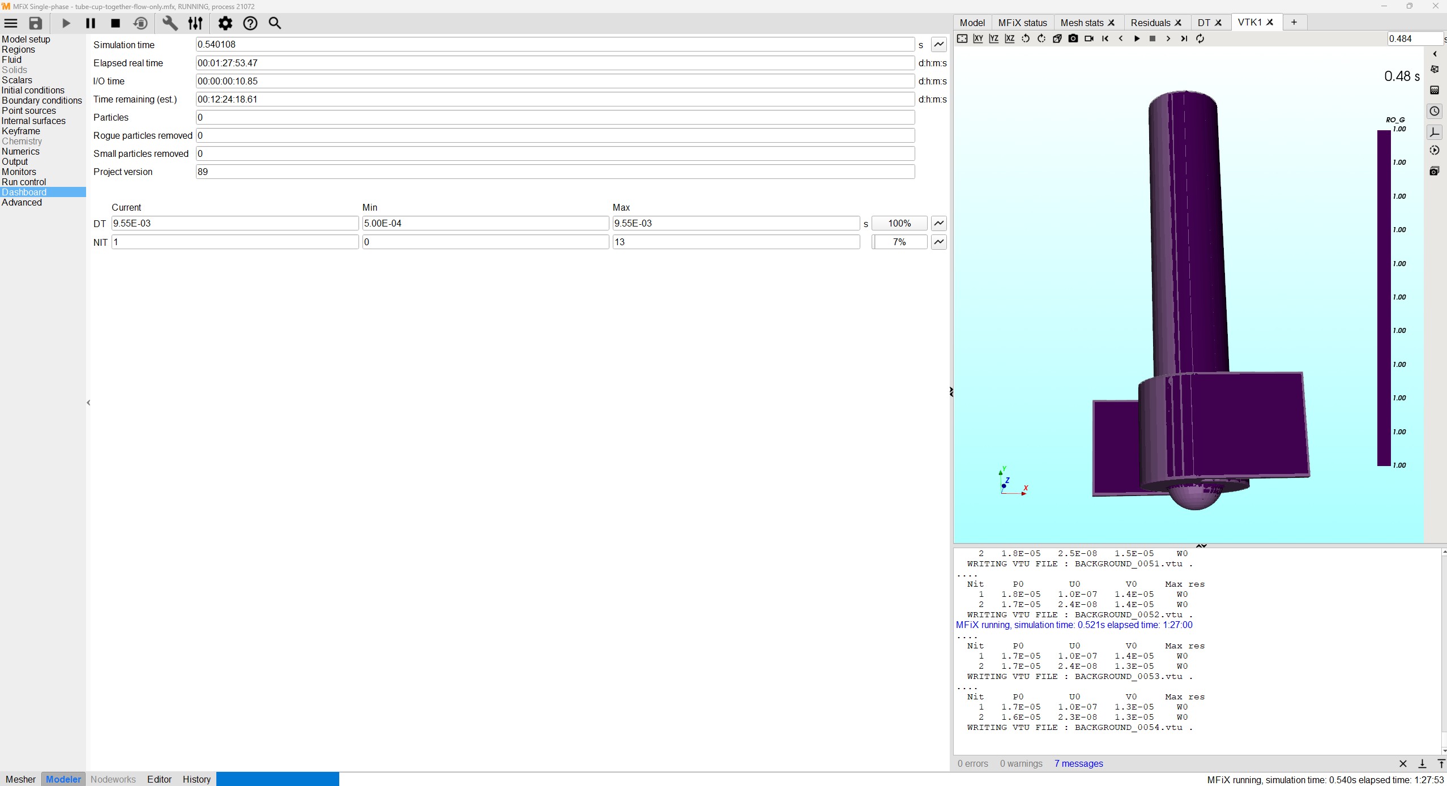Toggle the color bar legend visibility button
Screen dimensions: 1447x786
pyautogui.click(x=1434, y=90)
